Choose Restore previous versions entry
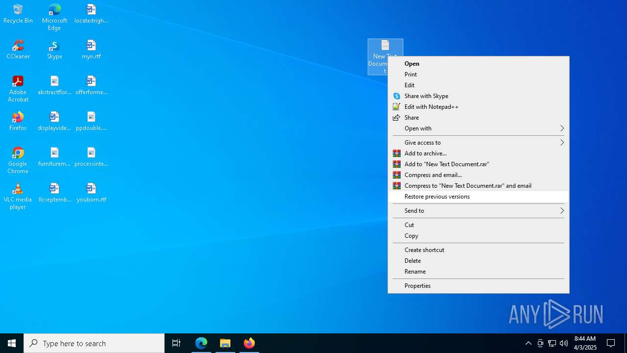Image resolution: width=627 pixels, height=353 pixels. [x=479, y=197]
